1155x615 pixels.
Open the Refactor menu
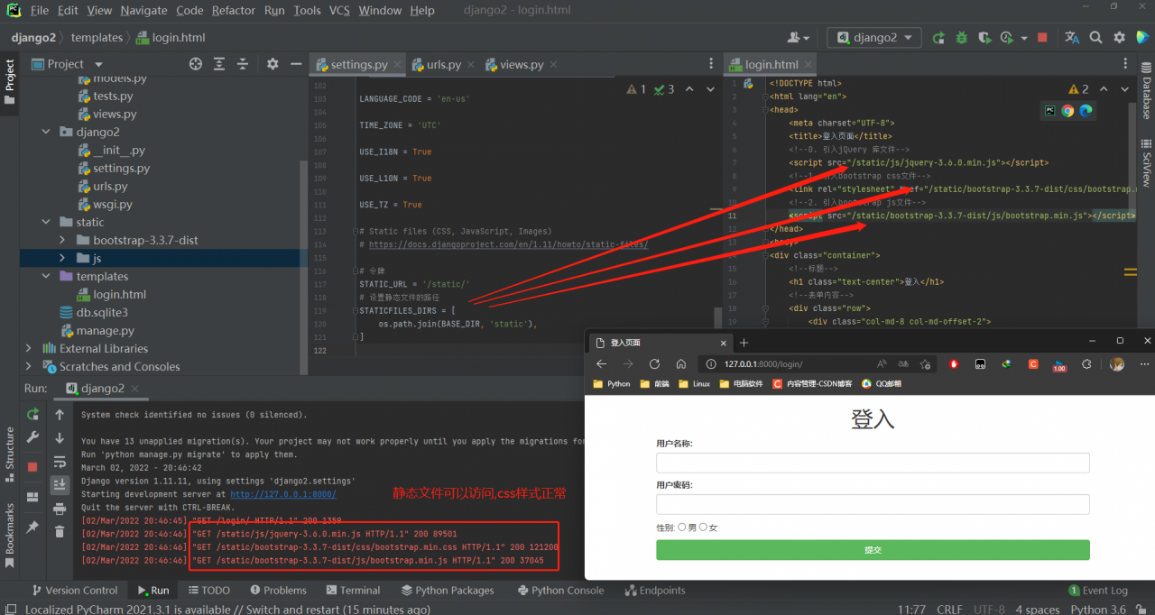coord(233,10)
